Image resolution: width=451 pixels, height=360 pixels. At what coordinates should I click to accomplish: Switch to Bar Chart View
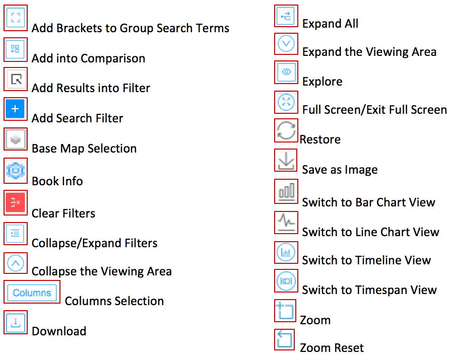pyautogui.click(x=286, y=192)
